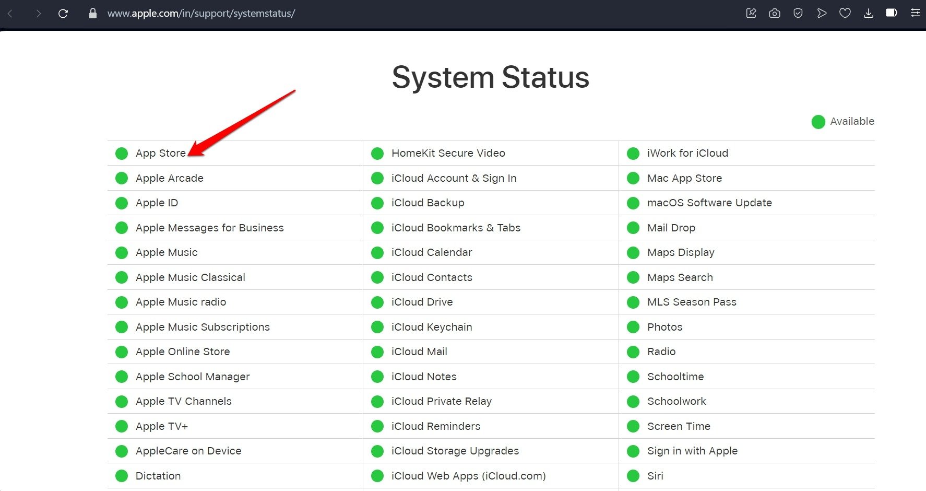This screenshot has height=491, width=926.
Task: Click the padlock site security icon
Action: pos(93,14)
